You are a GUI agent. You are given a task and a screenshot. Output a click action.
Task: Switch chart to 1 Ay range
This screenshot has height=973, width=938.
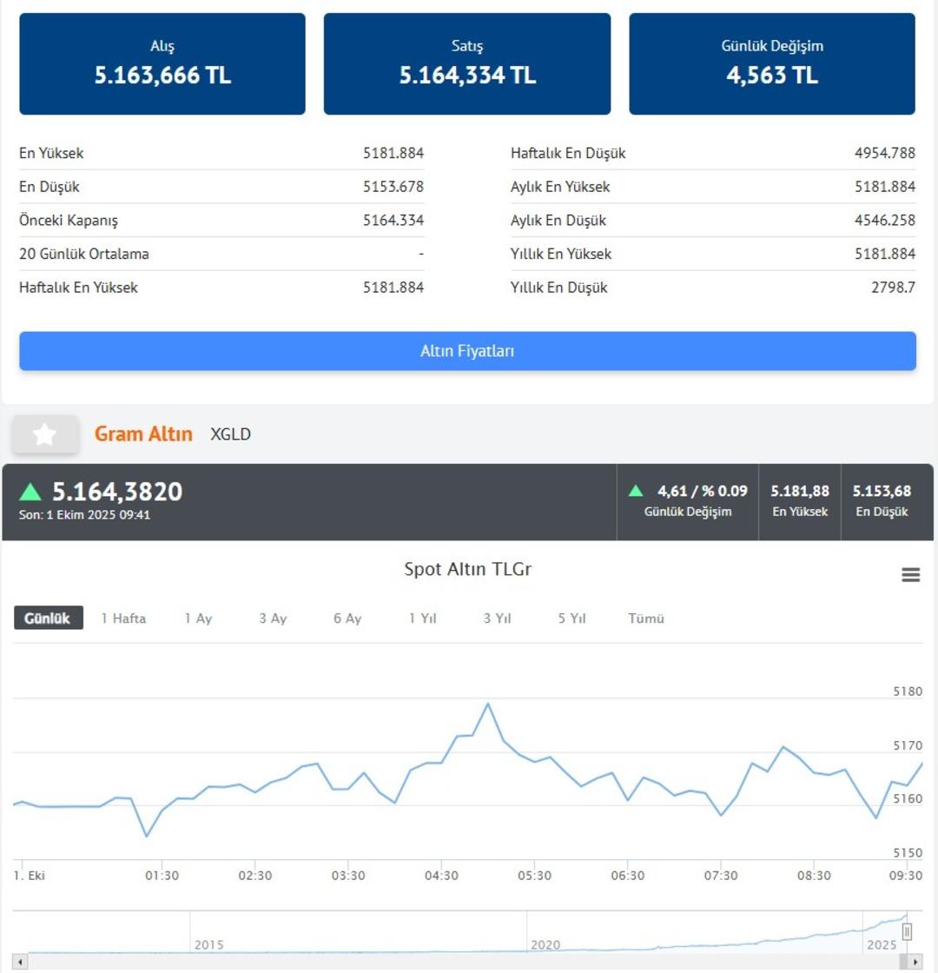[x=198, y=619]
